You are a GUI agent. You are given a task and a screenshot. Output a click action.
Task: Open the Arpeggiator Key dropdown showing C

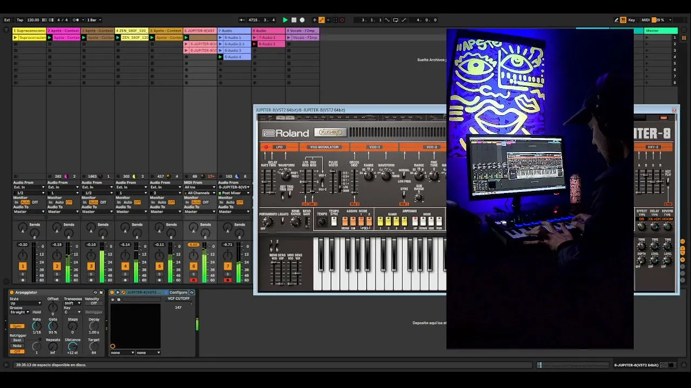(x=73, y=312)
